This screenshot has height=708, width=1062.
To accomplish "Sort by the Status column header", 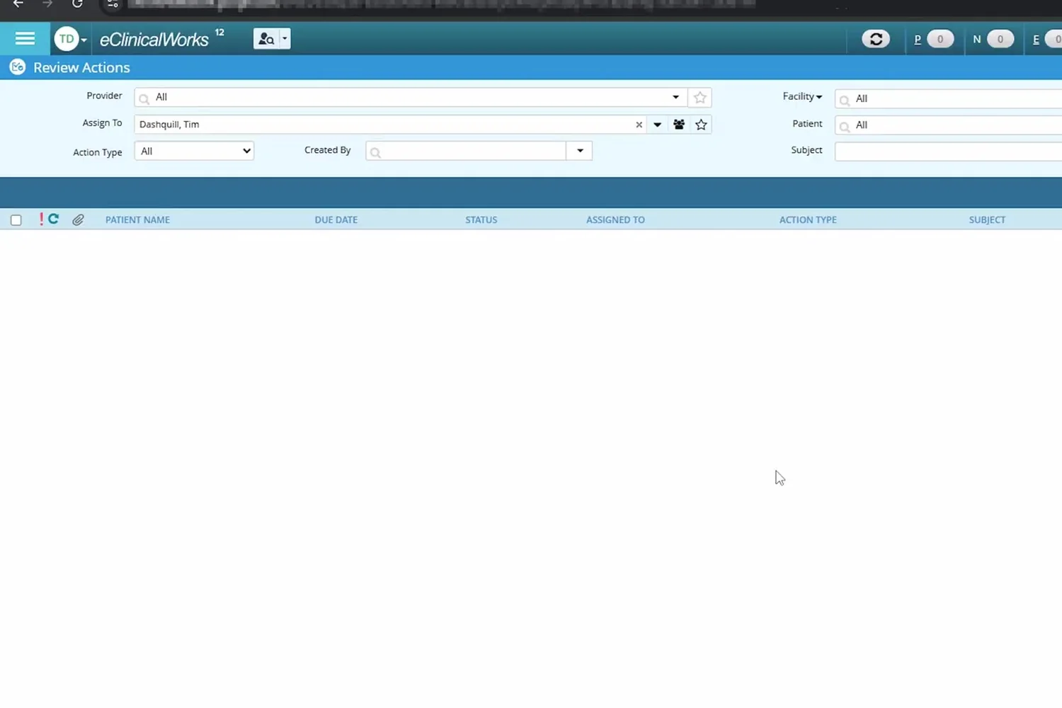I will click(x=481, y=220).
